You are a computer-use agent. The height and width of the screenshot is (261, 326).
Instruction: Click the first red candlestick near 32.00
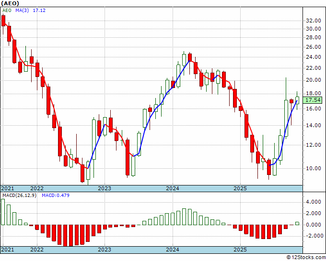[3, 21]
